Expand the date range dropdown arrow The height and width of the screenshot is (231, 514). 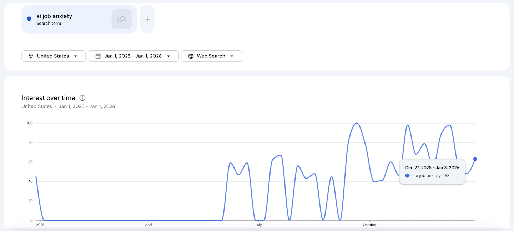(168, 56)
